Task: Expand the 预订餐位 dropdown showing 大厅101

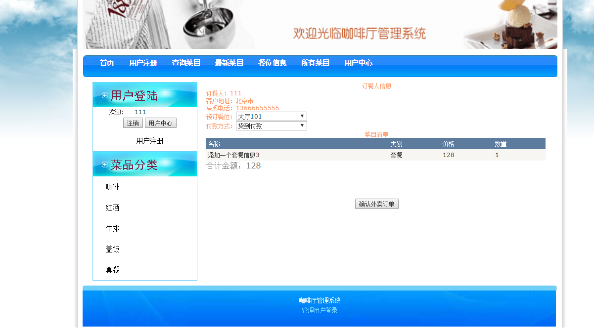Action: point(272,117)
